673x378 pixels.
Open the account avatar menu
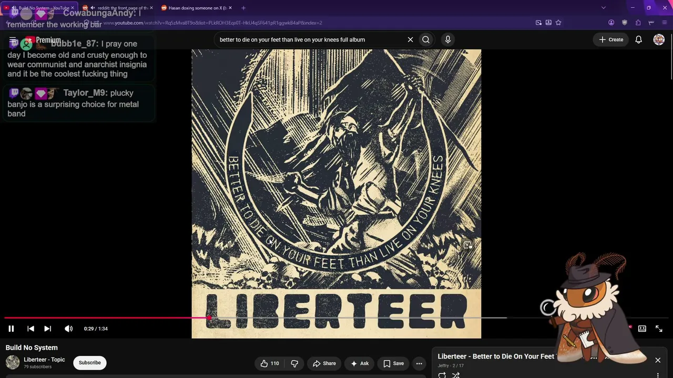(659, 39)
